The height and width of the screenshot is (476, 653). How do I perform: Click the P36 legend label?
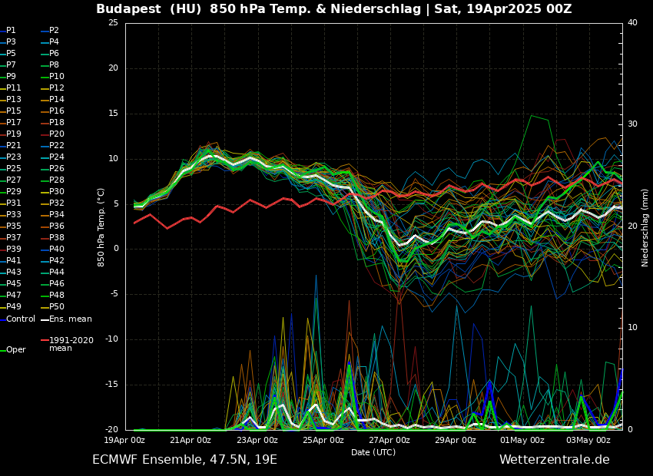pos(57,226)
